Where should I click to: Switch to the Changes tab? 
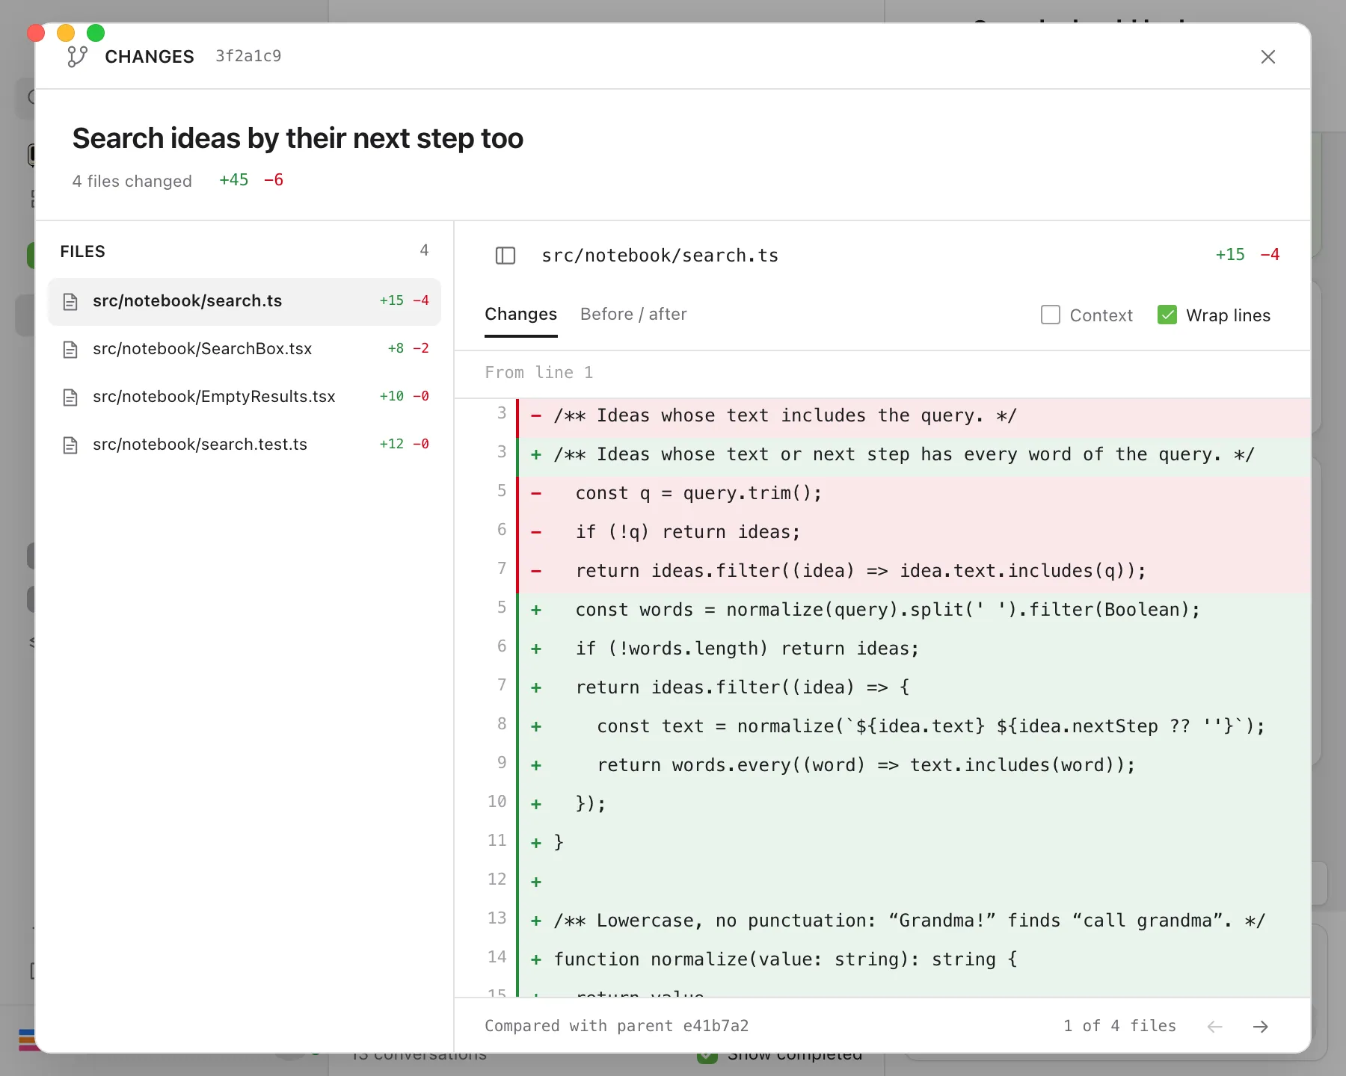pos(520,315)
